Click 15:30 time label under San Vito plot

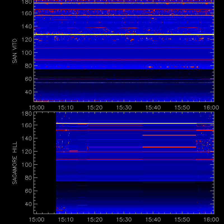click(124, 108)
